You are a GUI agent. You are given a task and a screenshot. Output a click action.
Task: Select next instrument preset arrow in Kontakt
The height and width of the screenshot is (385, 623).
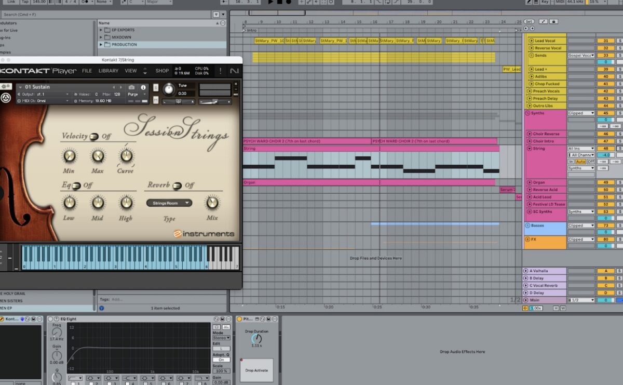pos(121,87)
